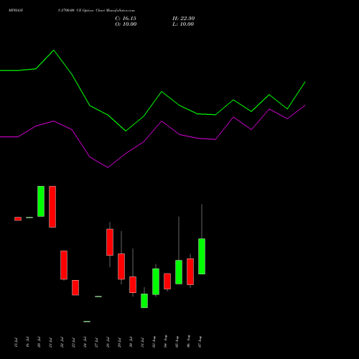Select the red candle for 22 Jul
The height and width of the screenshot is (359, 359).
[64, 265]
